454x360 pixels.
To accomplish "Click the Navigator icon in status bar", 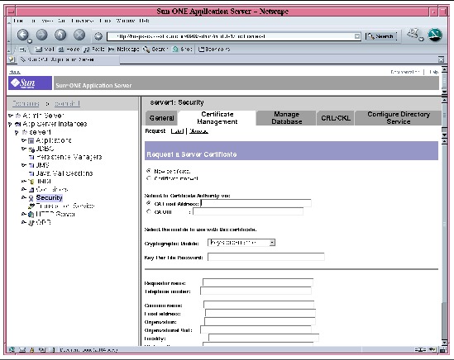I will [12, 349].
